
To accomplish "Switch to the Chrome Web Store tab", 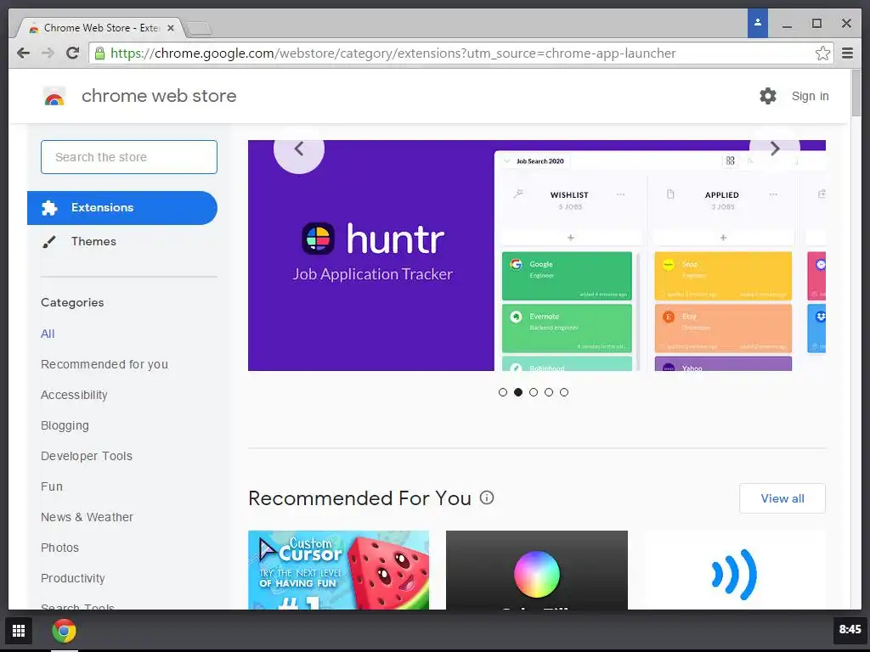I will coord(100,28).
